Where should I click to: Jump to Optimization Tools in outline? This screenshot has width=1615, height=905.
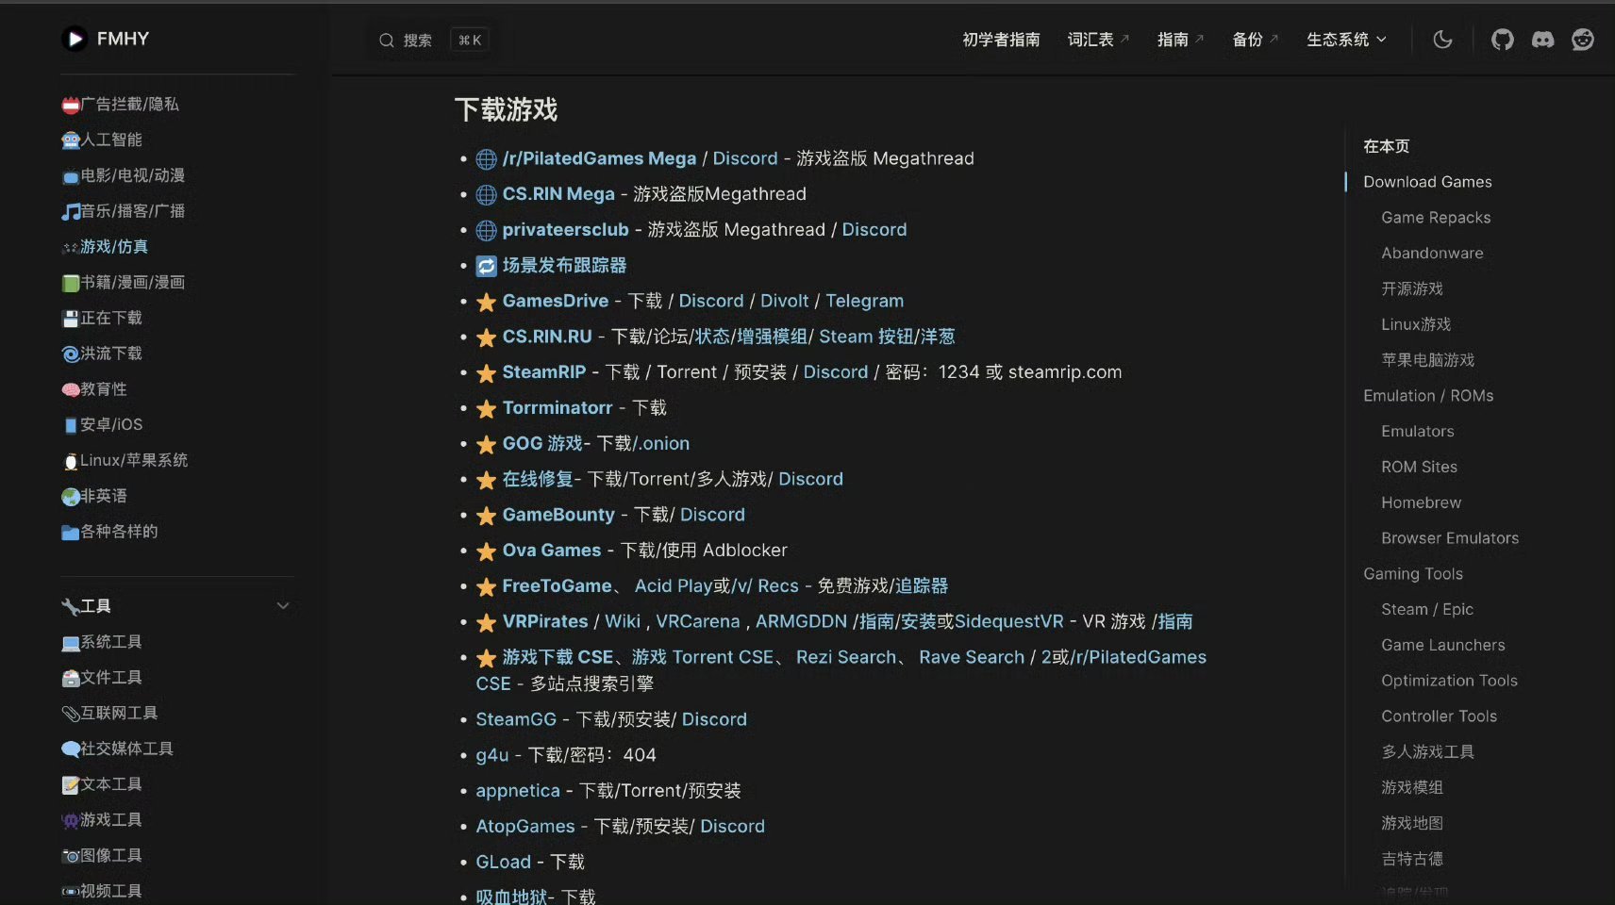click(1449, 681)
